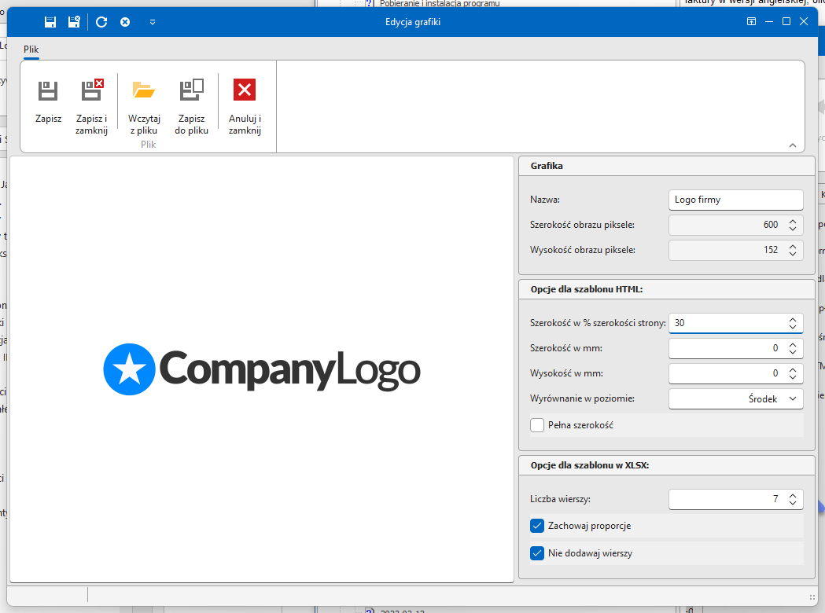Click the Zapisz ribbon icon
The image size is (825, 613).
coord(48,91)
